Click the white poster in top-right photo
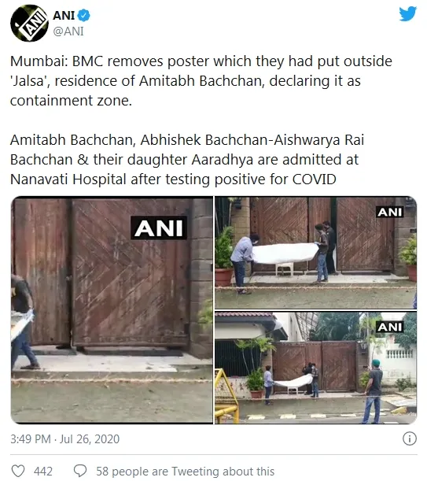427x481 pixels. [285, 253]
